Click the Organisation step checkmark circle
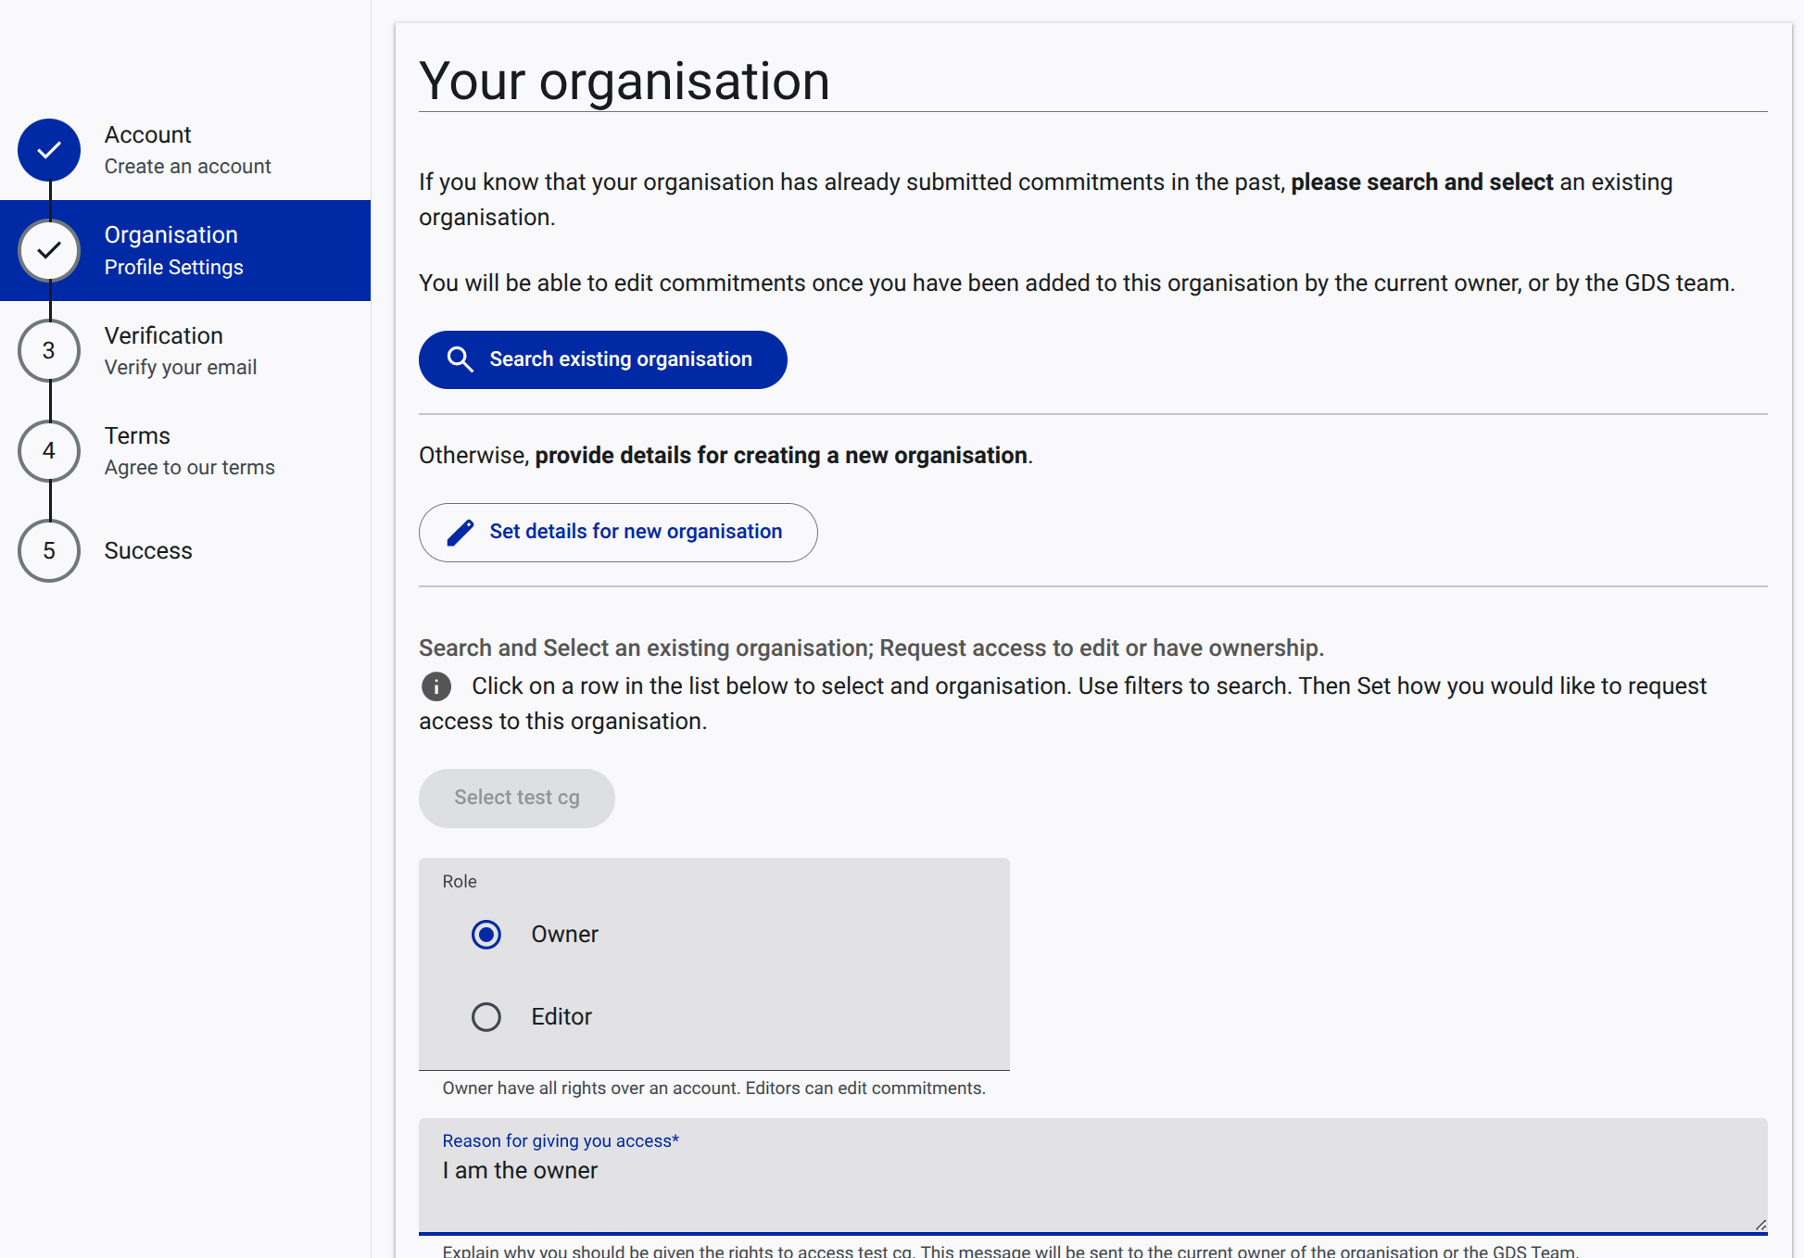The image size is (1804, 1258). (x=49, y=250)
